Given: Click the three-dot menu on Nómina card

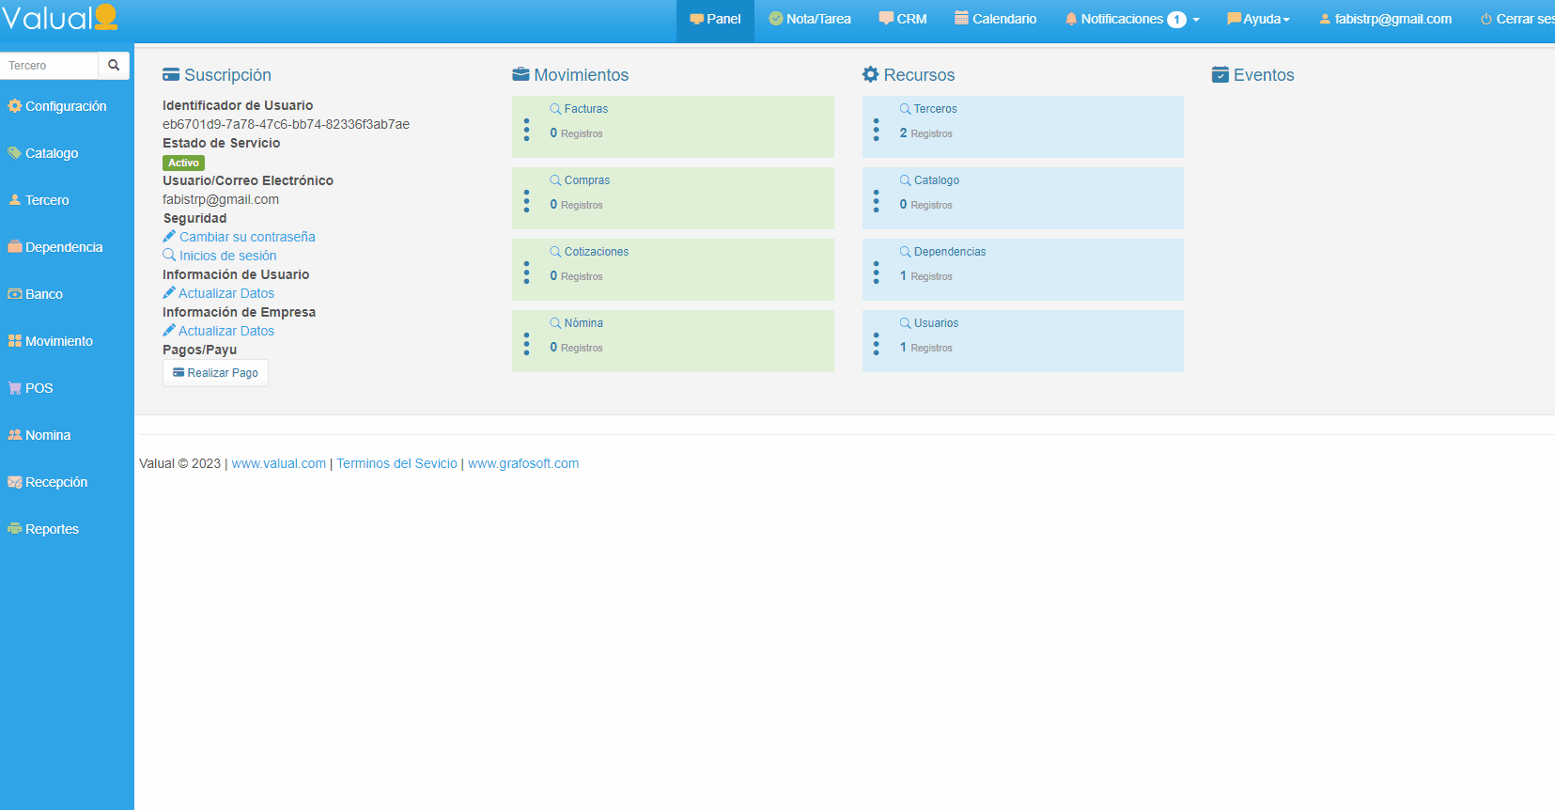Looking at the screenshot, I should click(526, 344).
